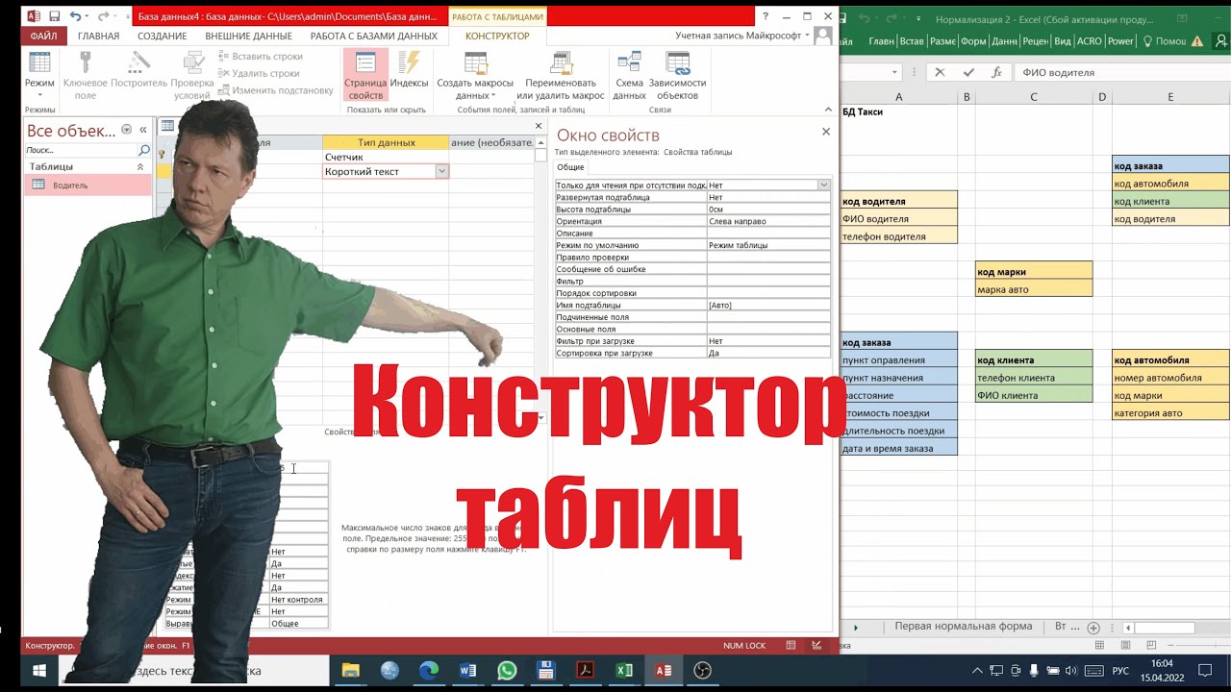This screenshot has height=692, width=1231.
Task: Close the table design tab
Action: (x=539, y=126)
